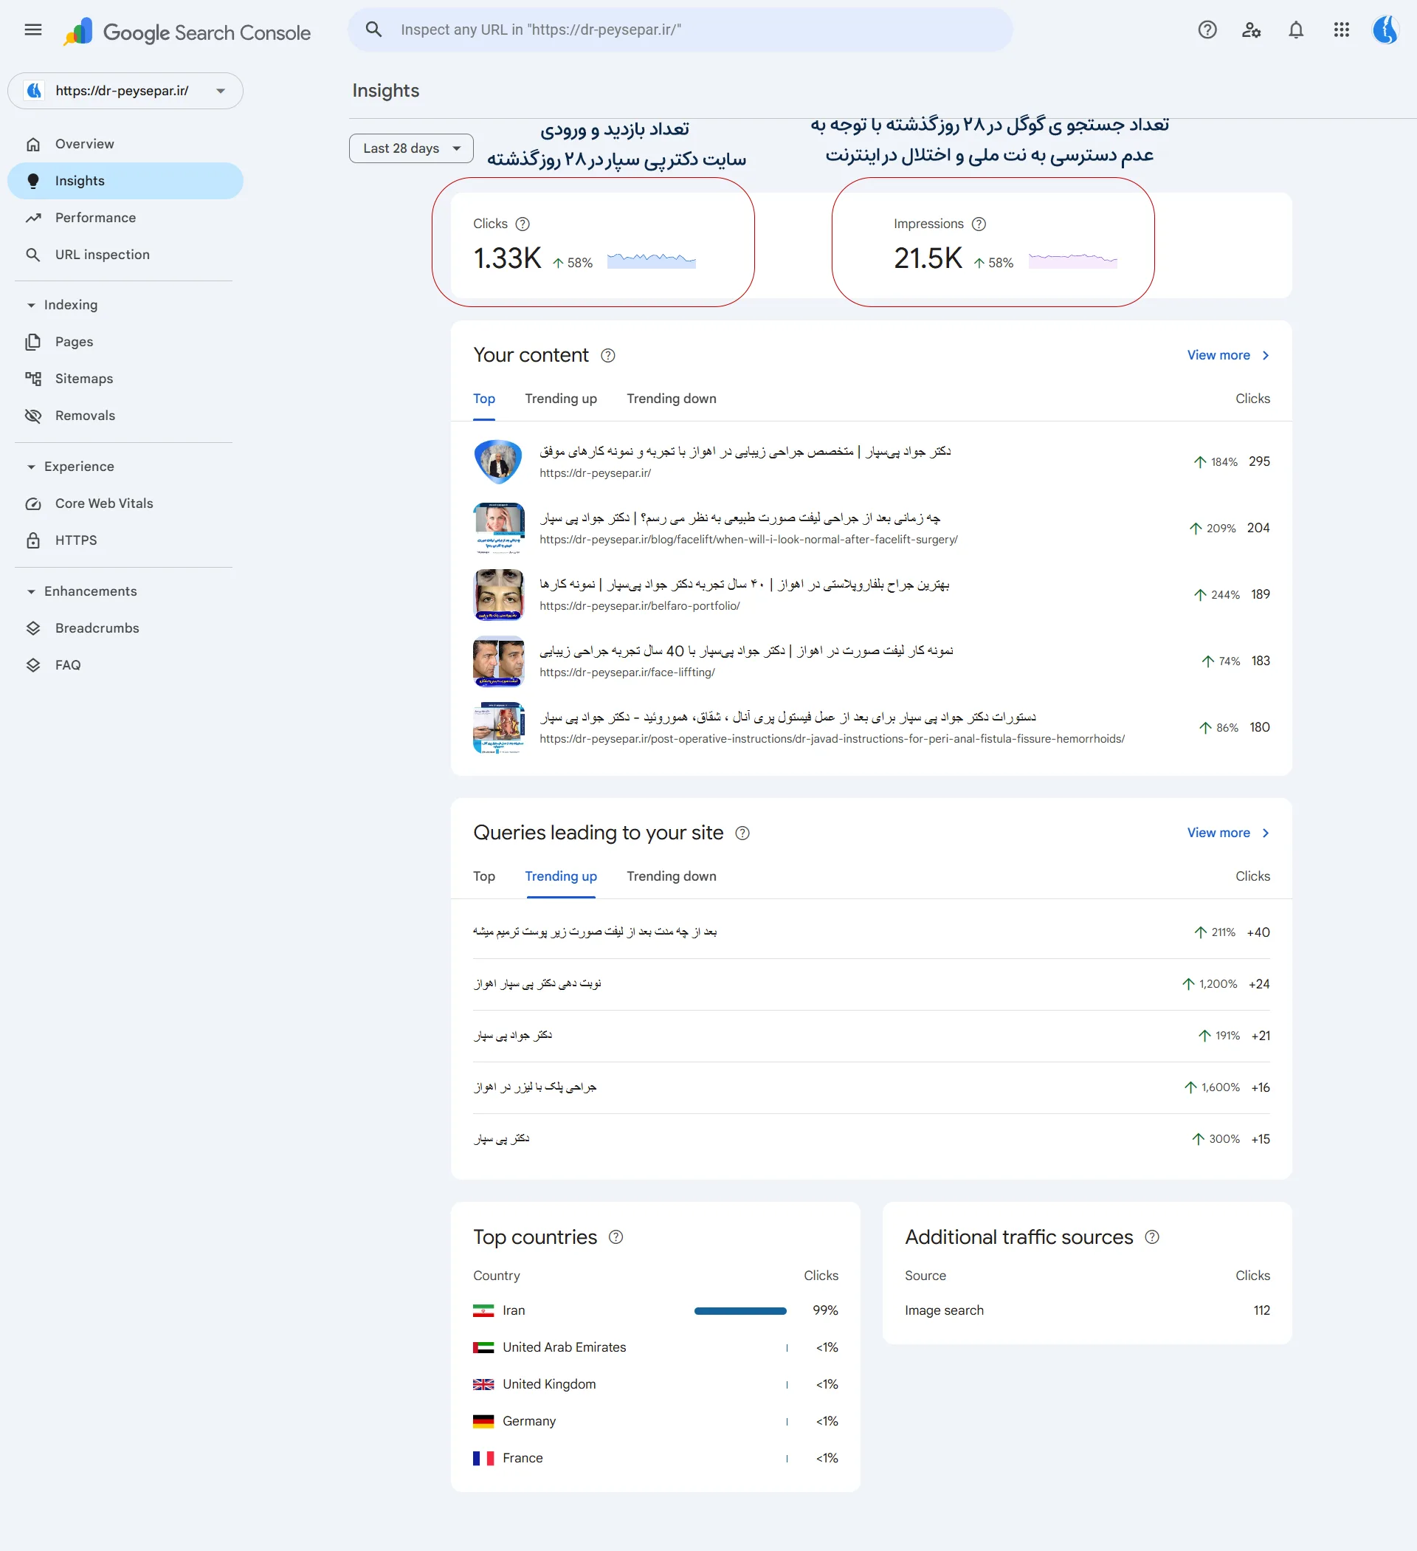
Task: Select Trending down tab in Your content
Action: (672, 399)
